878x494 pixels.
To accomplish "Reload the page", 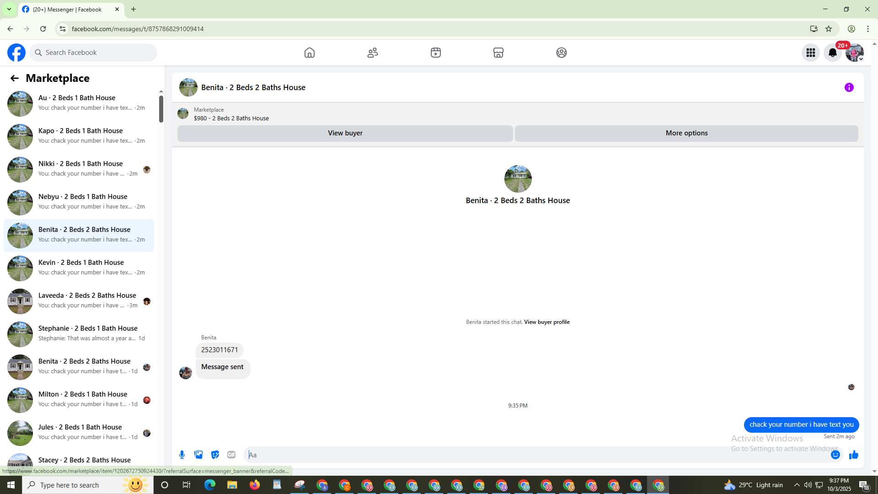I will pos(43,29).
